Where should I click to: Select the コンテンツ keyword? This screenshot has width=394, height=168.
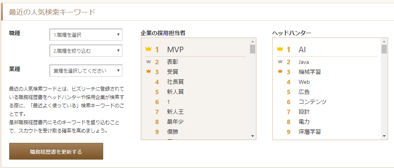(312, 102)
